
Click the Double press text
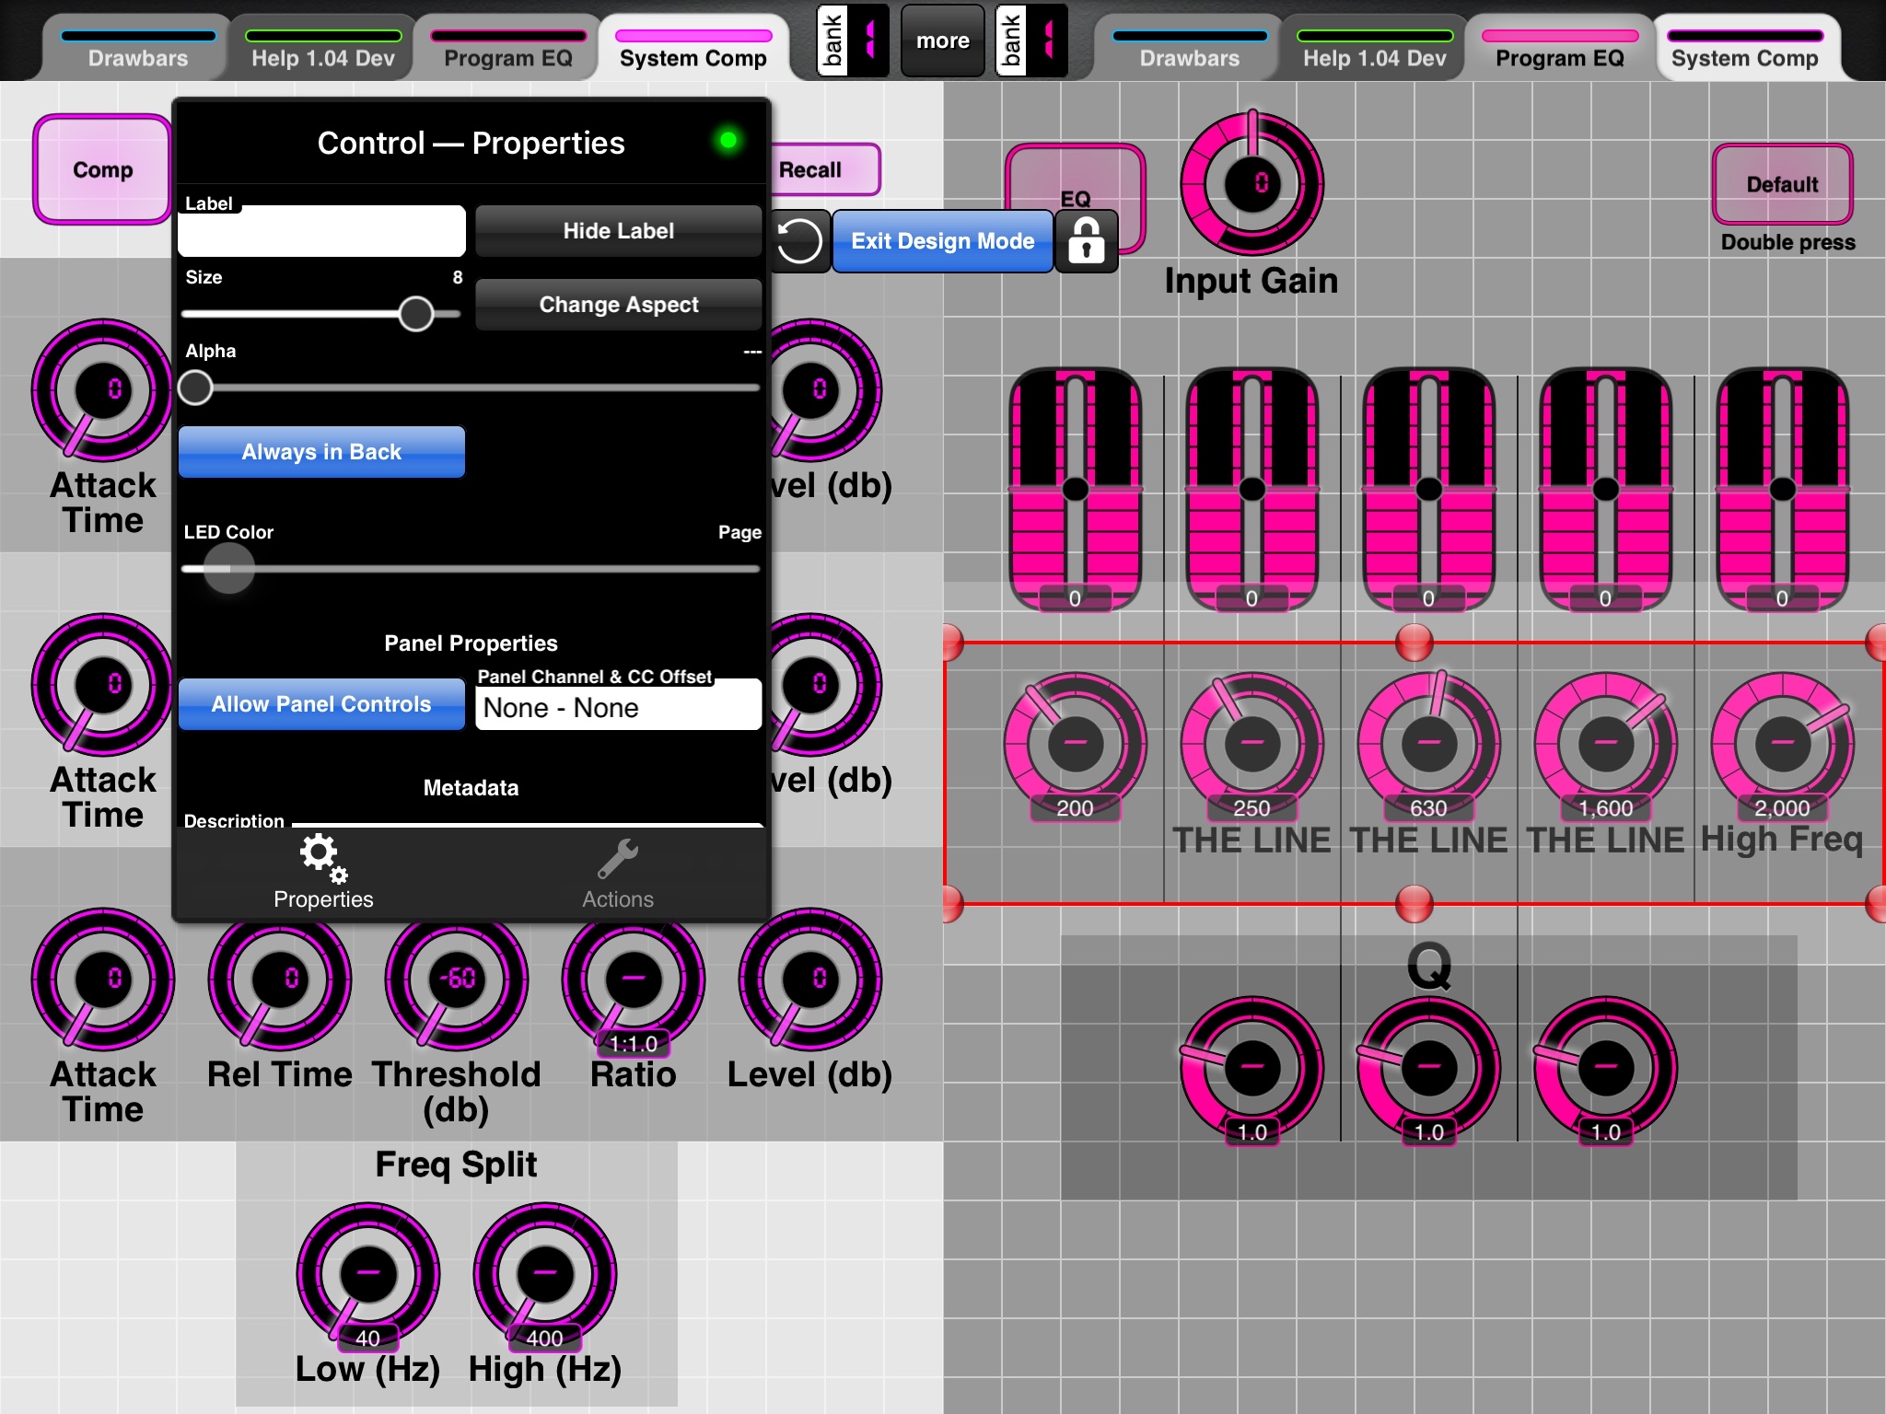point(1788,242)
